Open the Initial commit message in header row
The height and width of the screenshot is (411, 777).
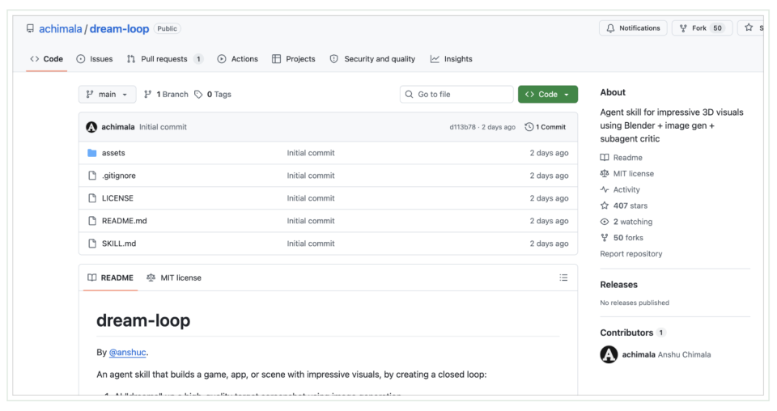point(163,127)
